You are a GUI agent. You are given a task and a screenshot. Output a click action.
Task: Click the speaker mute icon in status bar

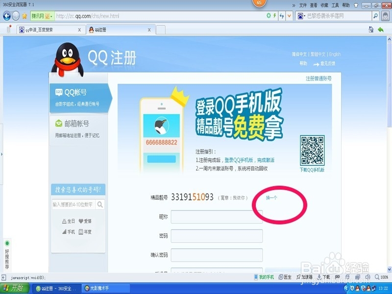pyautogui.click(x=367, y=277)
